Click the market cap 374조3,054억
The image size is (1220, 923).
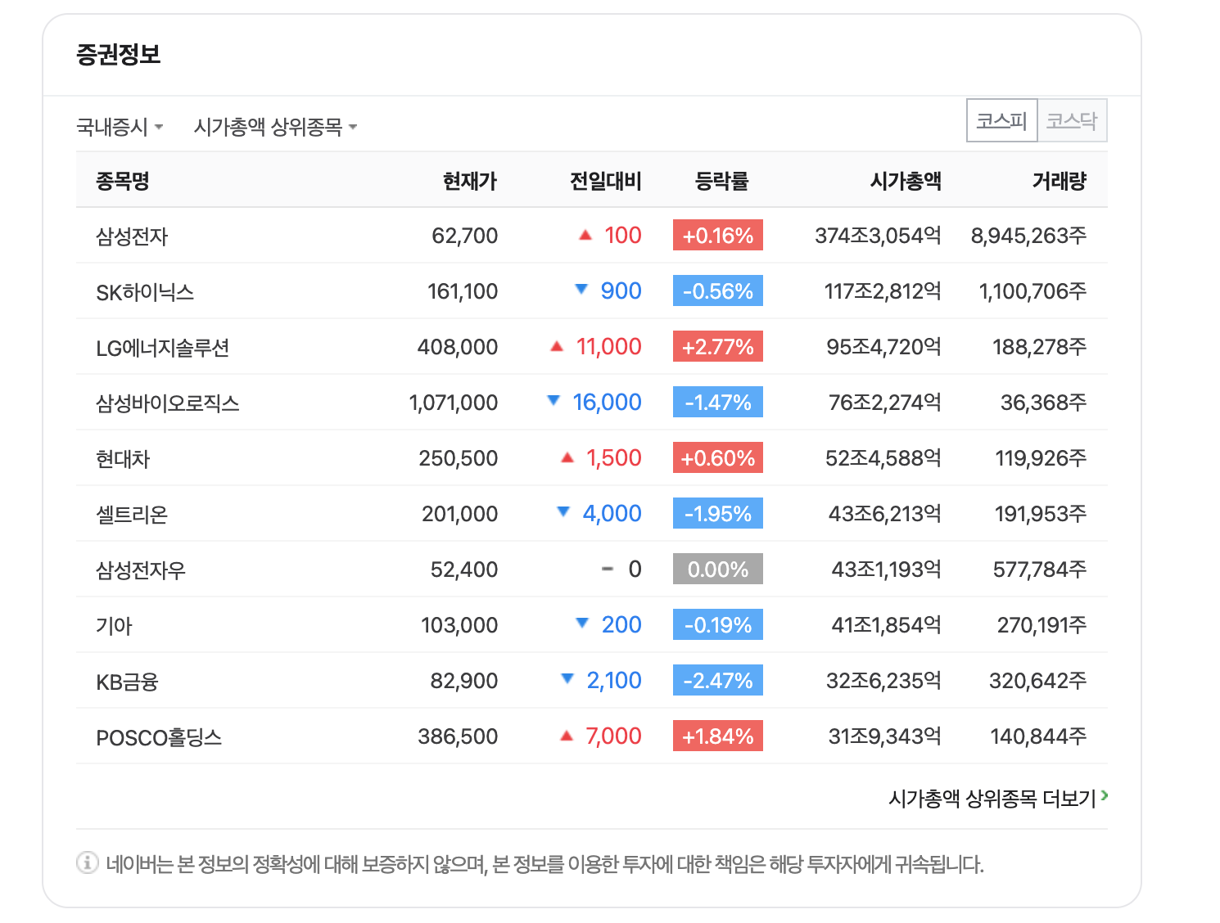[878, 236]
